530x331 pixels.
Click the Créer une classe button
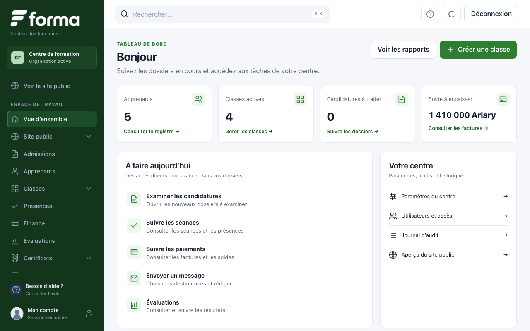478,50
